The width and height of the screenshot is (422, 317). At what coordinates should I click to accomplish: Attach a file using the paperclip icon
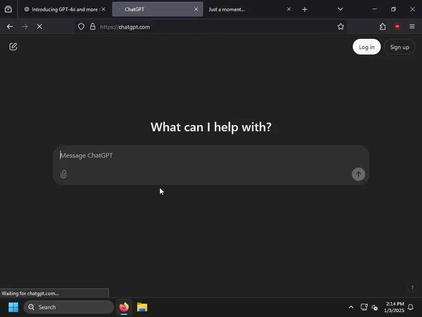[63, 174]
